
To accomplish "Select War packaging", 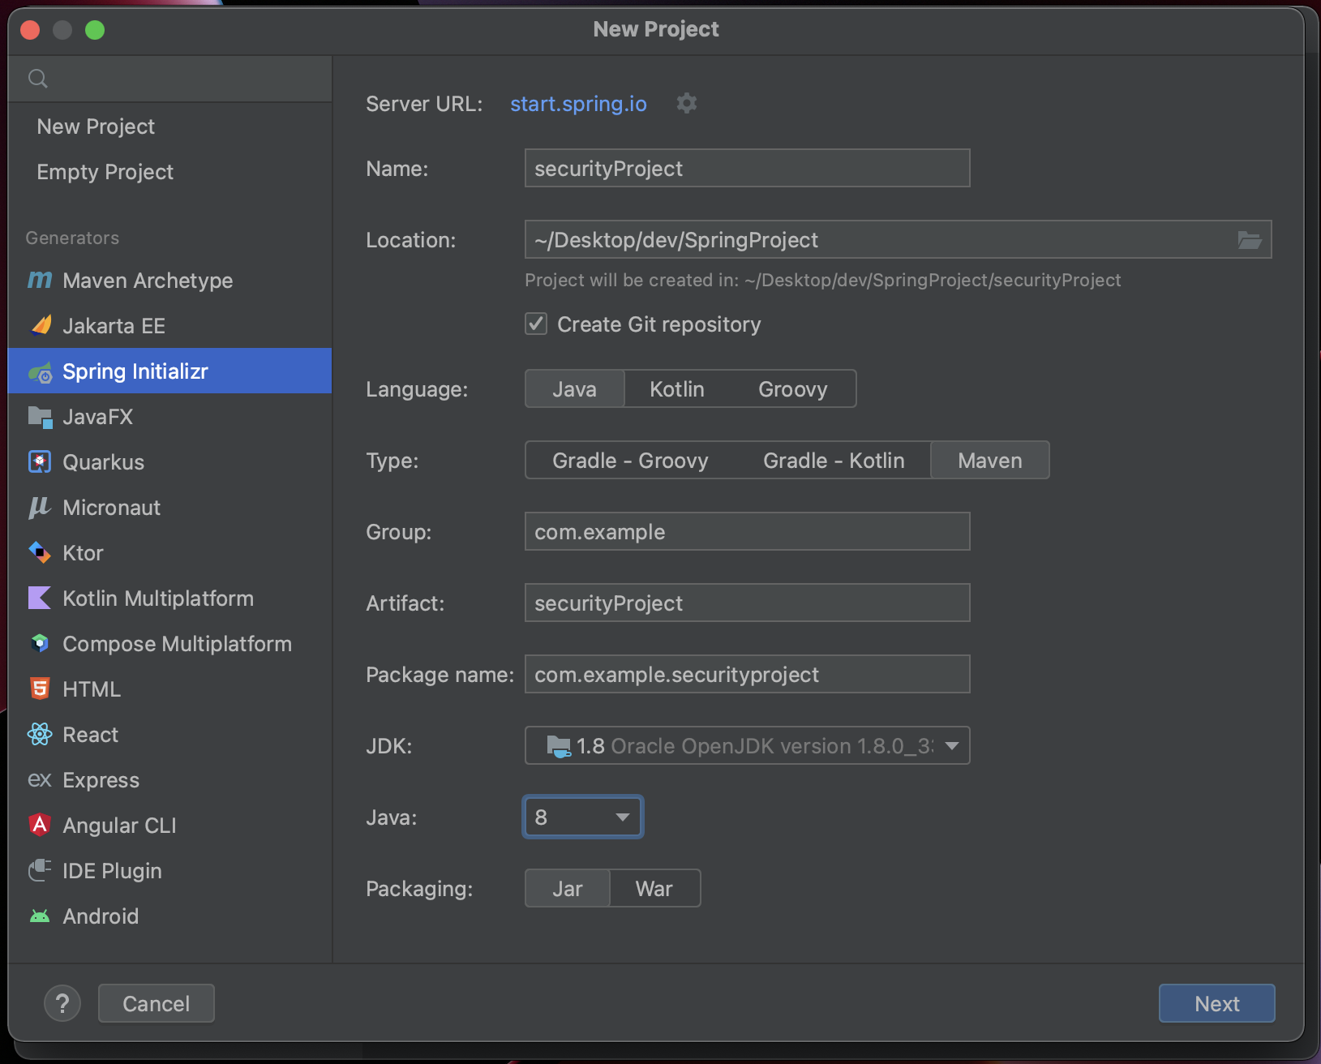I will pos(654,889).
